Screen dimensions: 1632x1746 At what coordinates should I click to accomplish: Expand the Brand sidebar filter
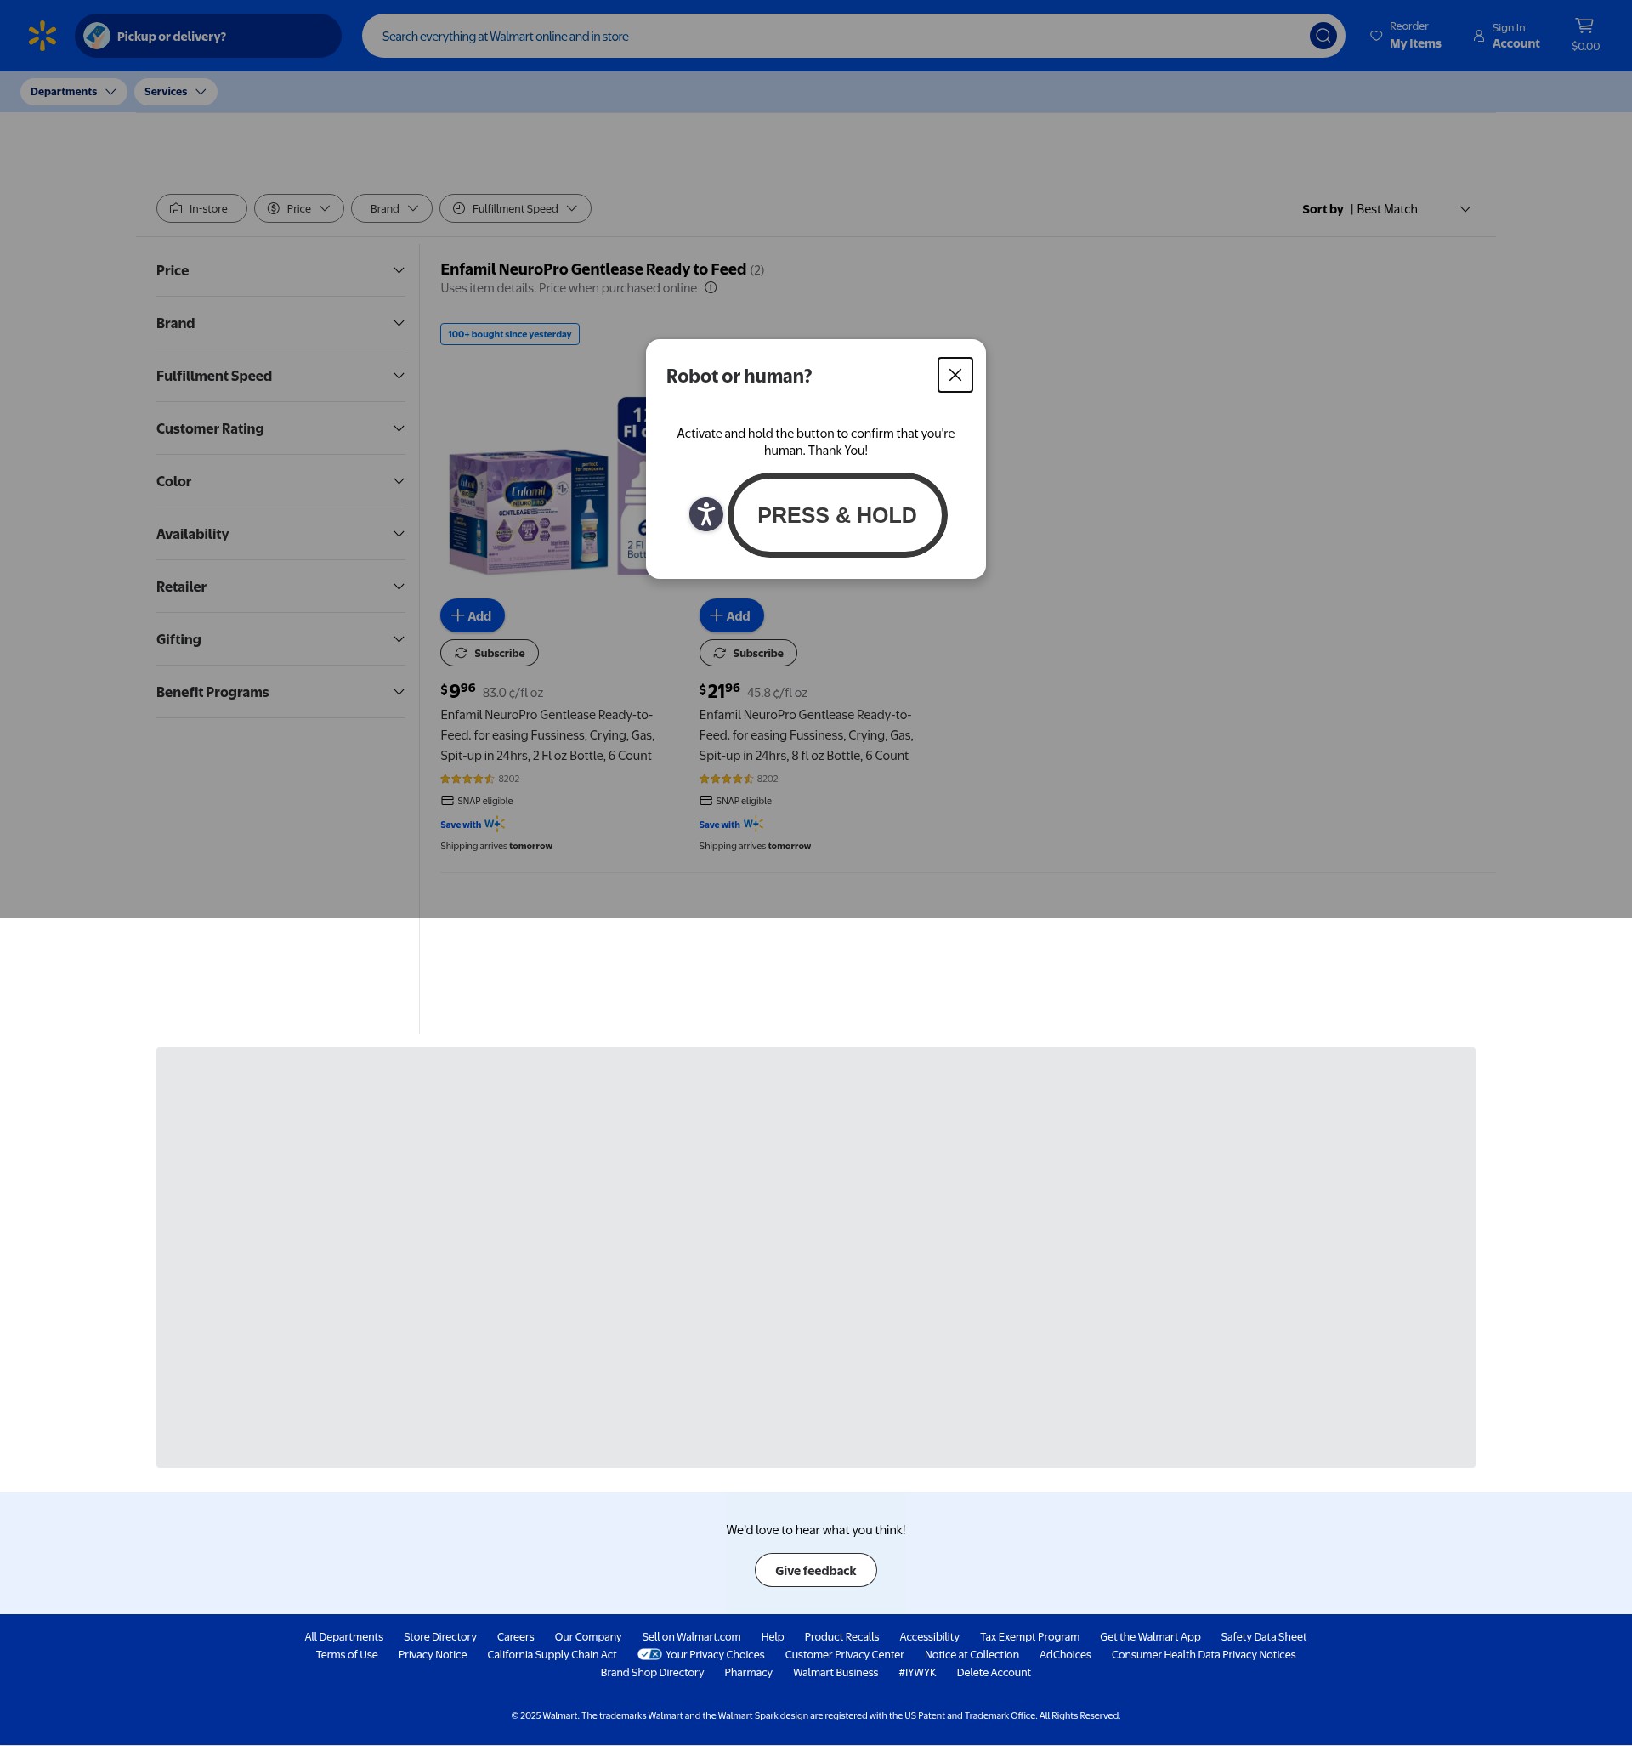pos(280,323)
